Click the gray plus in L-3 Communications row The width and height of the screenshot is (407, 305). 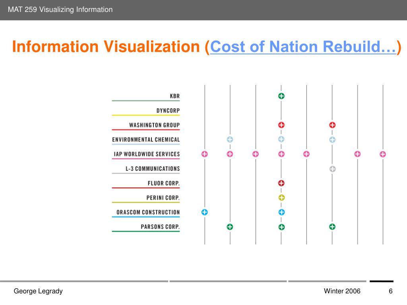pyautogui.click(x=332, y=169)
